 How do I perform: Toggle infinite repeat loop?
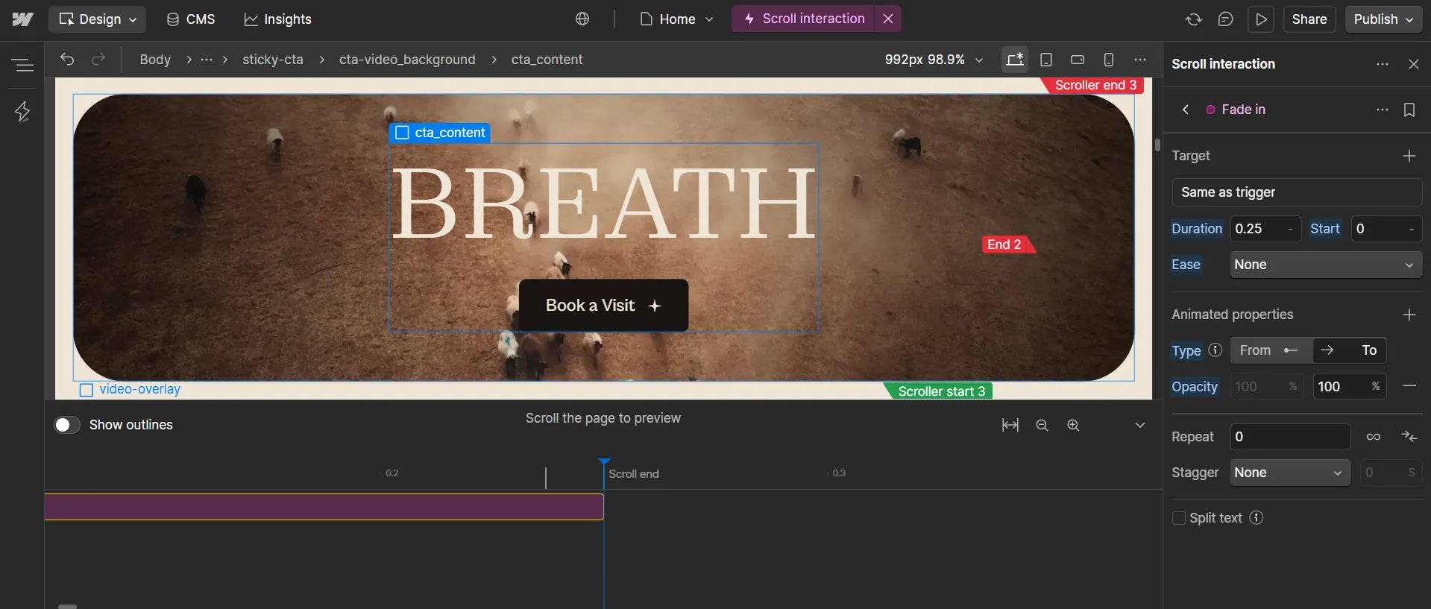click(x=1374, y=437)
